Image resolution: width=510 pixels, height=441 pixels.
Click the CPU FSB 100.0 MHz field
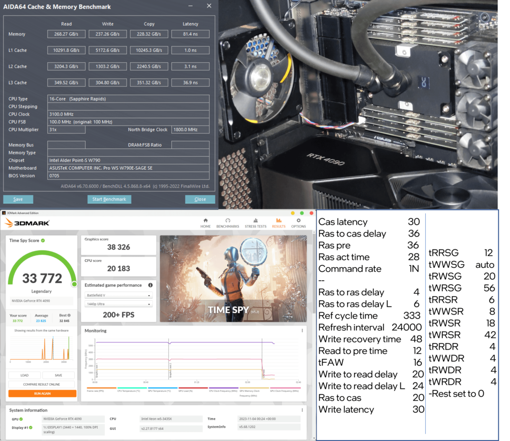(128, 122)
